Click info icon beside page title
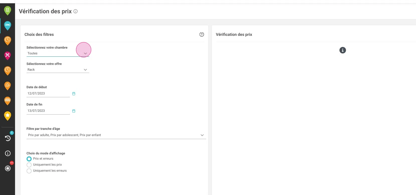 tap(75, 11)
